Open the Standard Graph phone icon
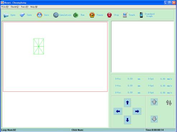The height and width of the screenshot is (132, 177). tap(141, 15)
